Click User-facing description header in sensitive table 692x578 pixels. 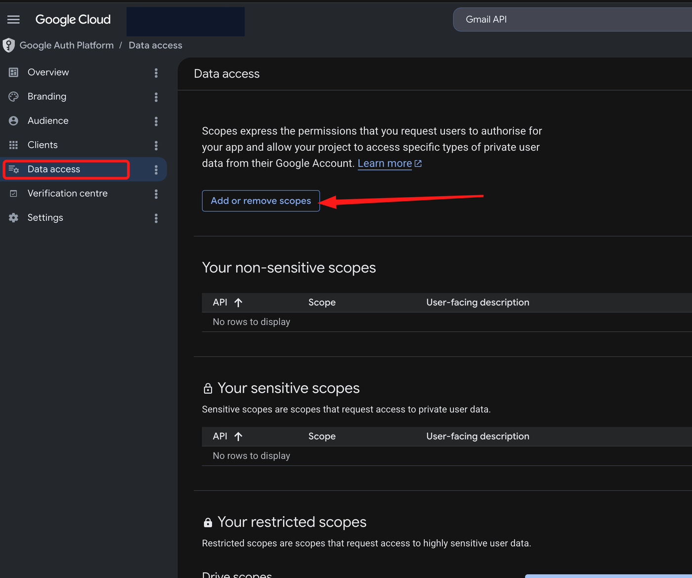[x=477, y=436]
